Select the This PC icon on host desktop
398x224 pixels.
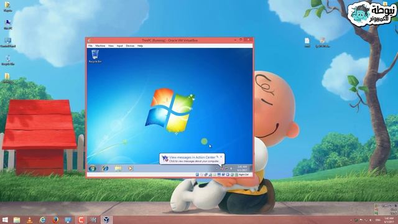[8, 25]
